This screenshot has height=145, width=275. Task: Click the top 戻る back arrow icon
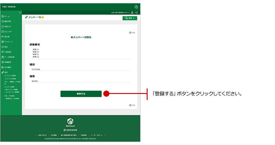[130, 33]
